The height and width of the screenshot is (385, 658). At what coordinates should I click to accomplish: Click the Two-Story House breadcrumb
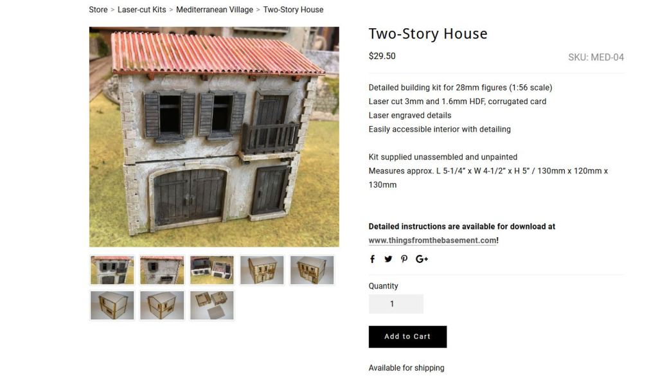pyautogui.click(x=293, y=10)
